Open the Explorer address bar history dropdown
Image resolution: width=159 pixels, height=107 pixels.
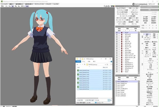(x=105, y=65)
